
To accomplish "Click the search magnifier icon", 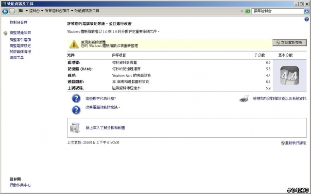I will pyautogui.click(x=307, y=11).
